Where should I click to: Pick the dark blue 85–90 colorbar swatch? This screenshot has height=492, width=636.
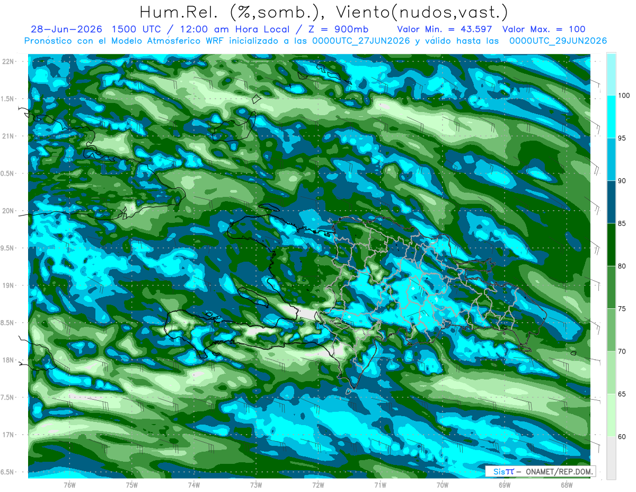pos(611,202)
